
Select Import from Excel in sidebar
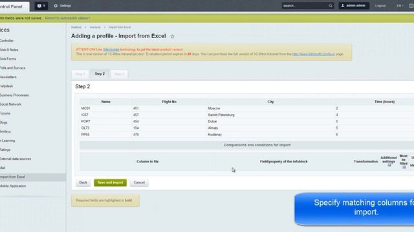tap(12, 177)
